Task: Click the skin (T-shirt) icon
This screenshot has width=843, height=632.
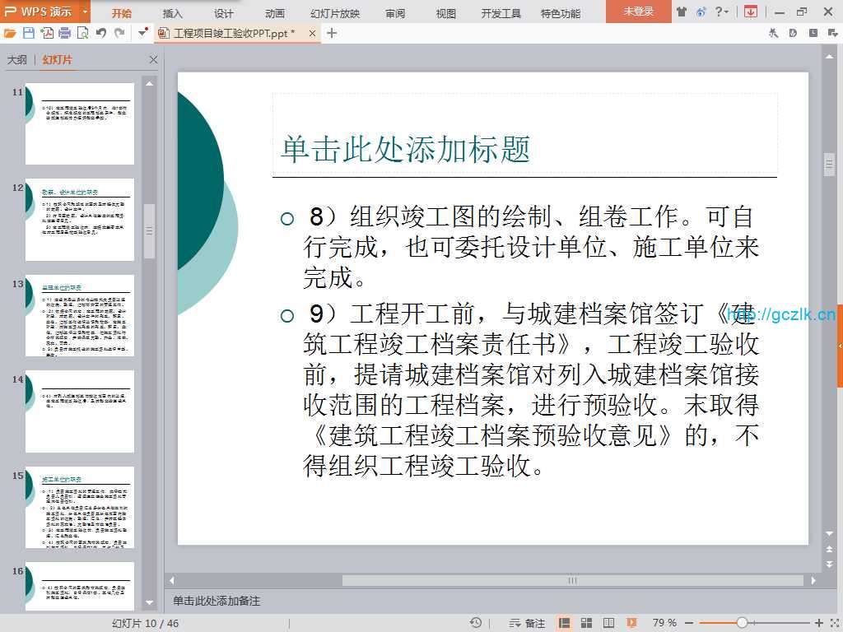Action: pos(682,12)
